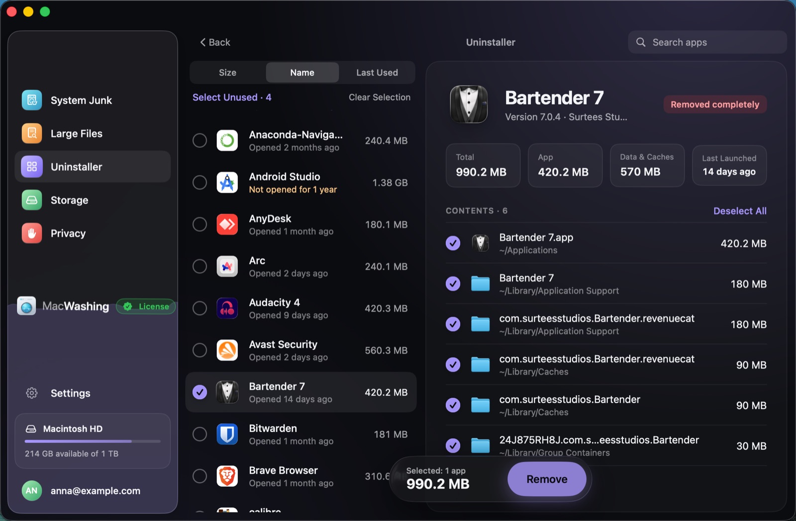The height and width of the screenshot is (521, 796).
Task: Click anna@example.com account label
Action: (96, 491)
